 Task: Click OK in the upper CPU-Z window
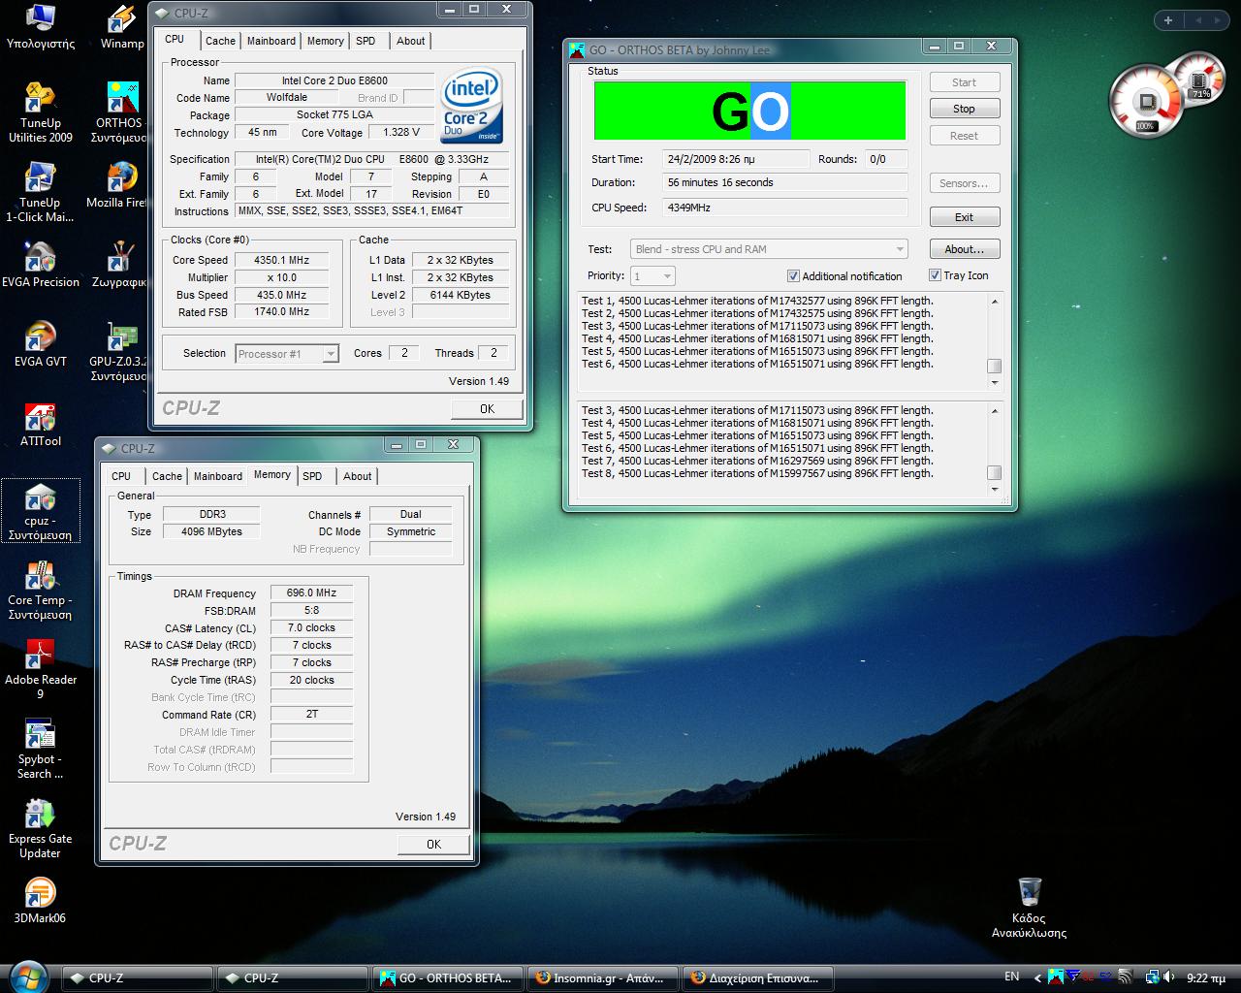click(x=487, y=409)
